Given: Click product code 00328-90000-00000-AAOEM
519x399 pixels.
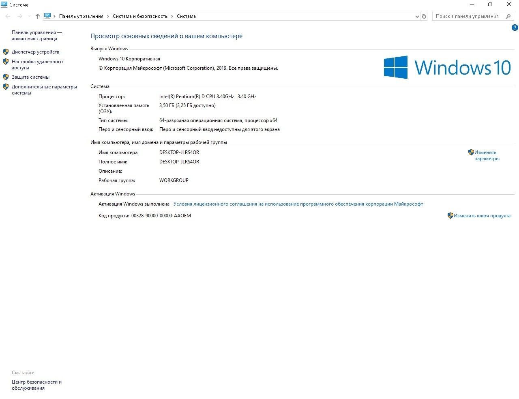Looking at the screenshot, I should pos(161,216).
